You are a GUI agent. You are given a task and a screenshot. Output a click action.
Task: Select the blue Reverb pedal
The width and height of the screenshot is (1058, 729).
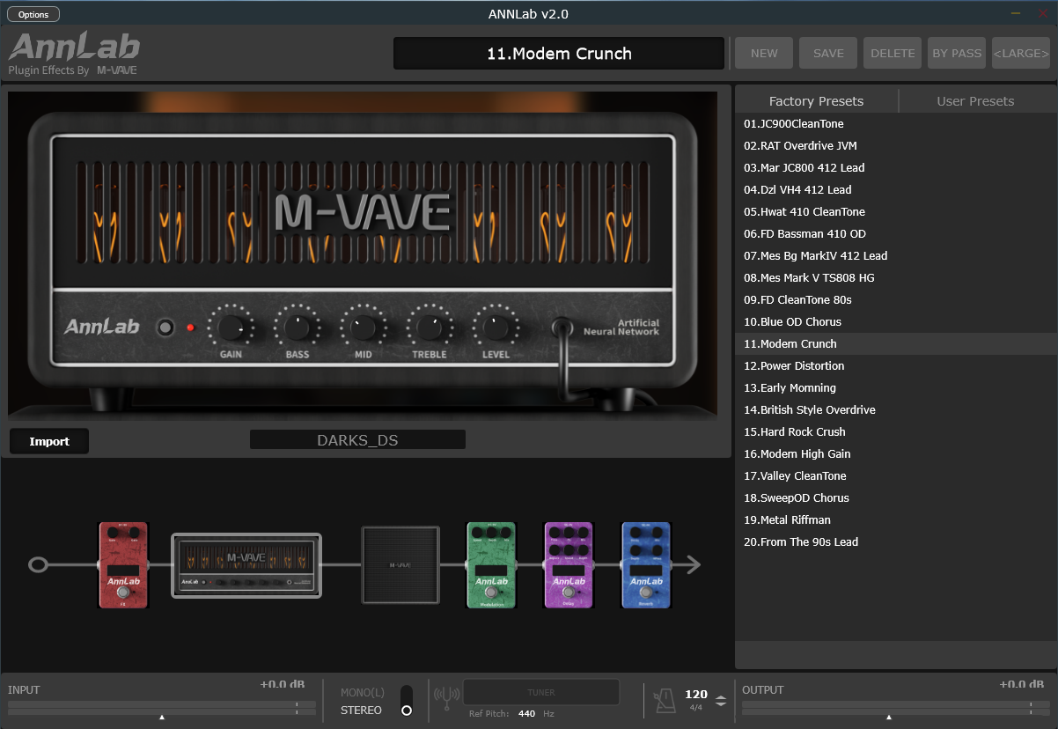point(646,564)
